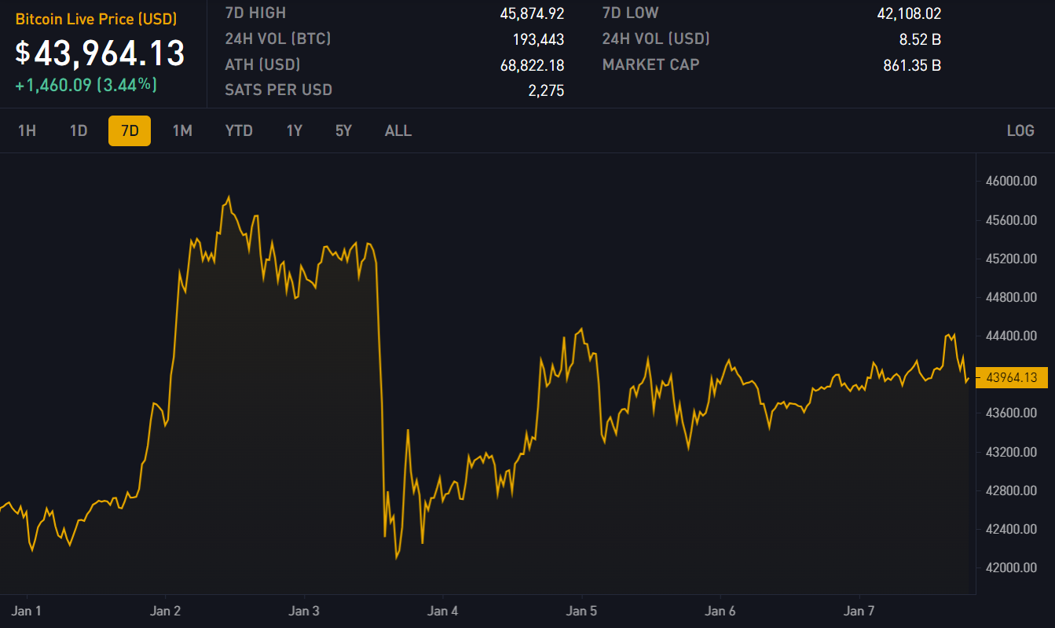The image size is (1055, 628).
Task: Switch chart to YTD range
Action: click(239, 131)
